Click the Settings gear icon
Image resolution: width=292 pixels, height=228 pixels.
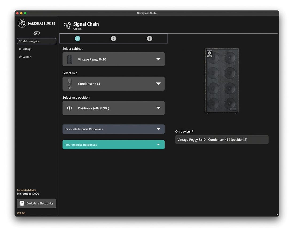pos(20,49)
